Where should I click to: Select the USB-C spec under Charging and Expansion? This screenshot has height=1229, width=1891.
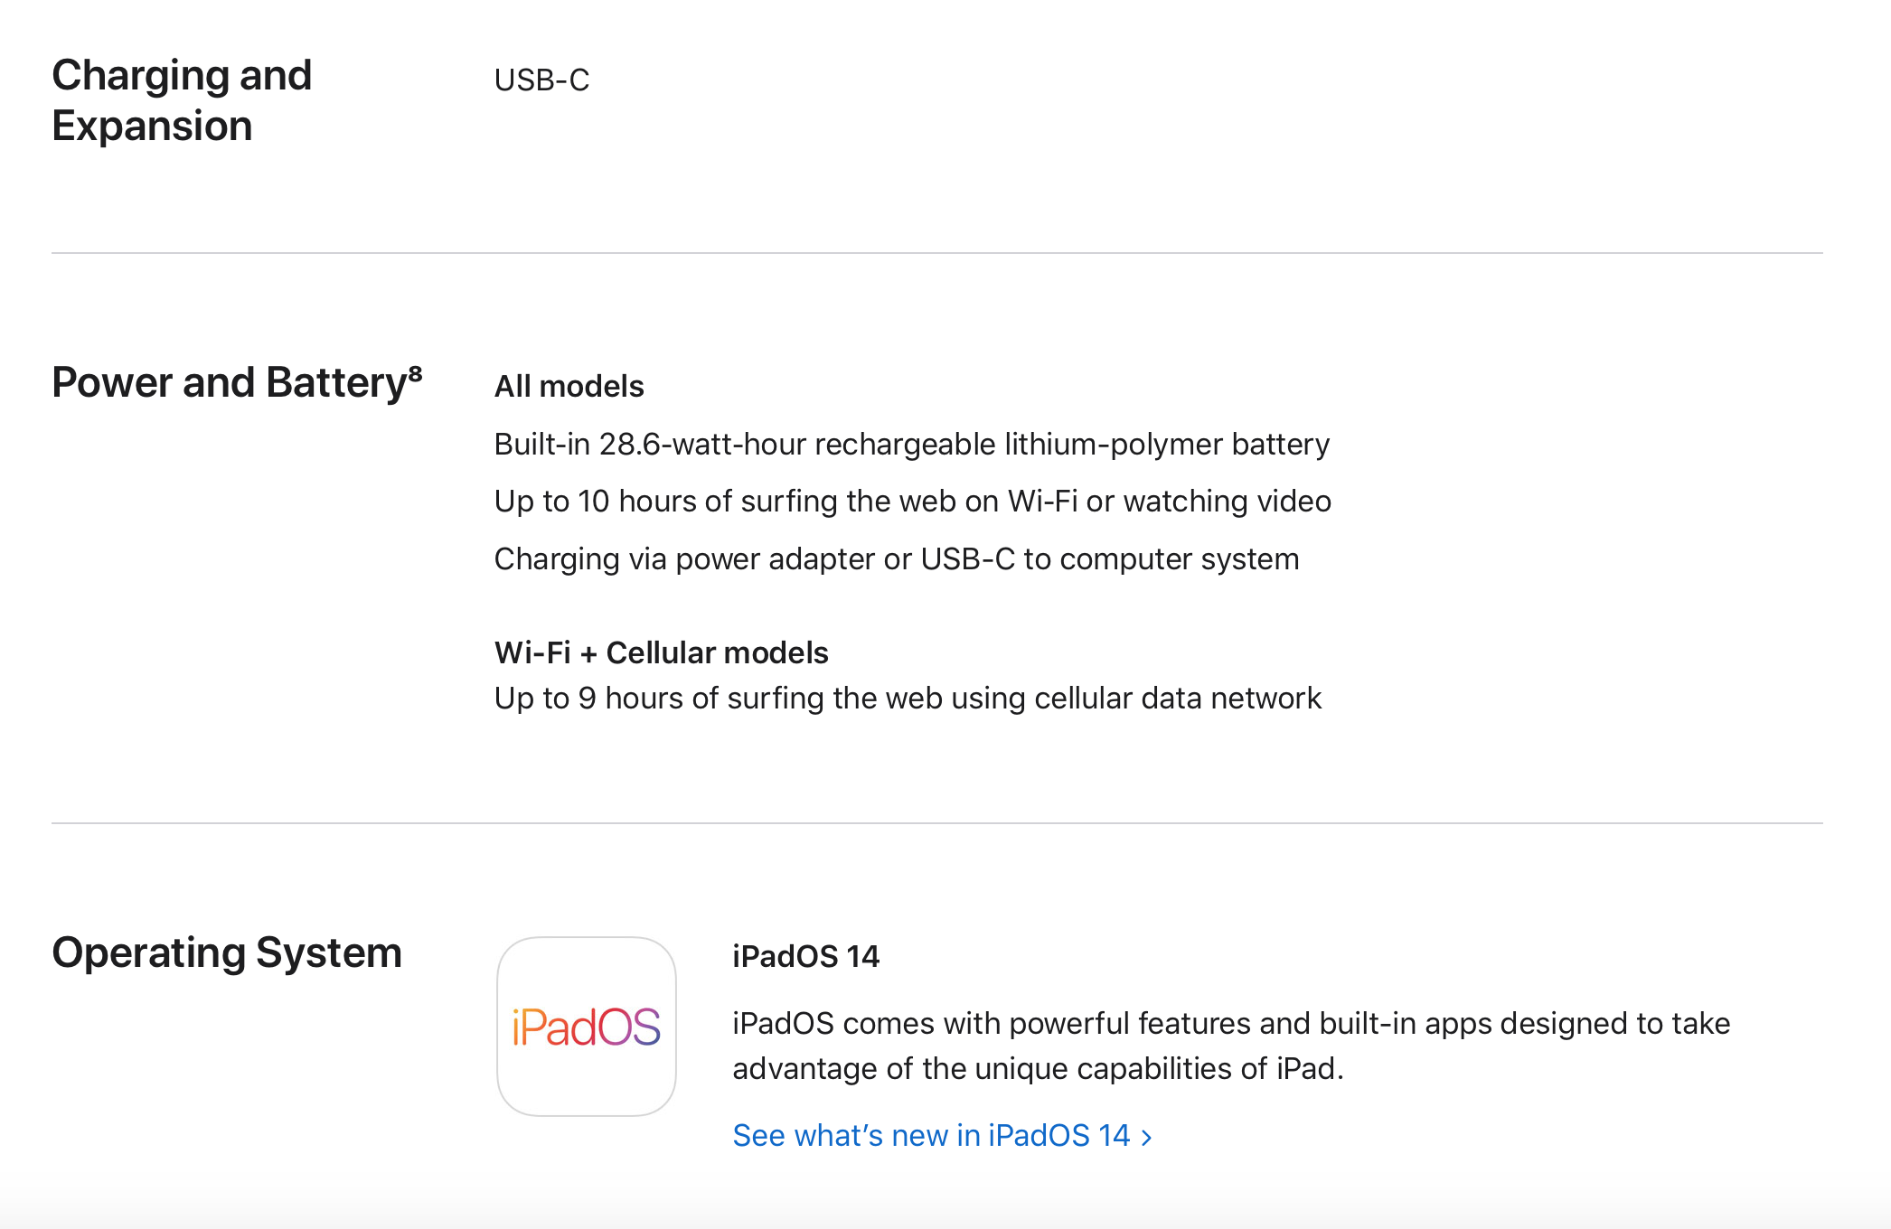pos(541,80)
